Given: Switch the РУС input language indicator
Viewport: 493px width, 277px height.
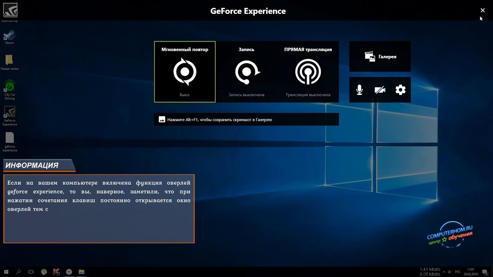Looking at the screenshot, I should tap(458, 272).
